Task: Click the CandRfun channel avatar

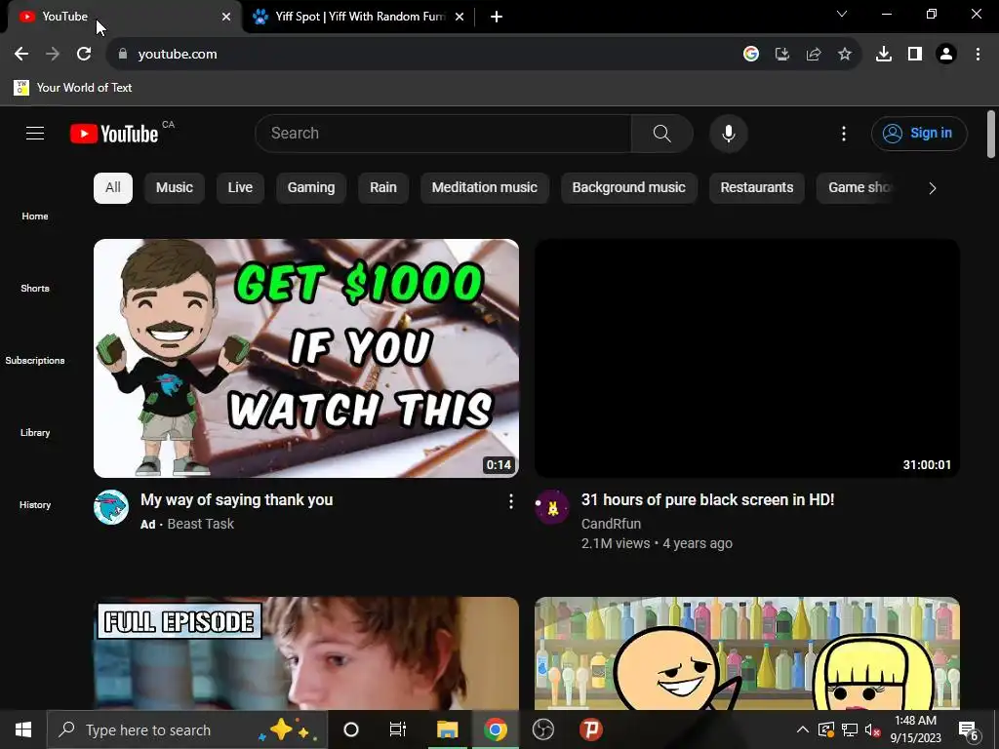Action: (552, 507)
